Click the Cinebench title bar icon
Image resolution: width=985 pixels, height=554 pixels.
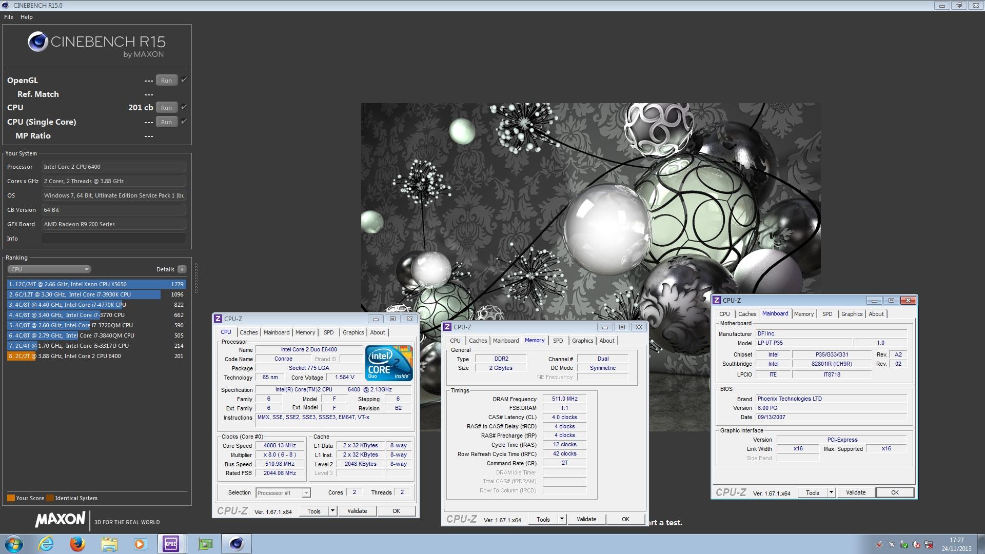coord(6,5)
